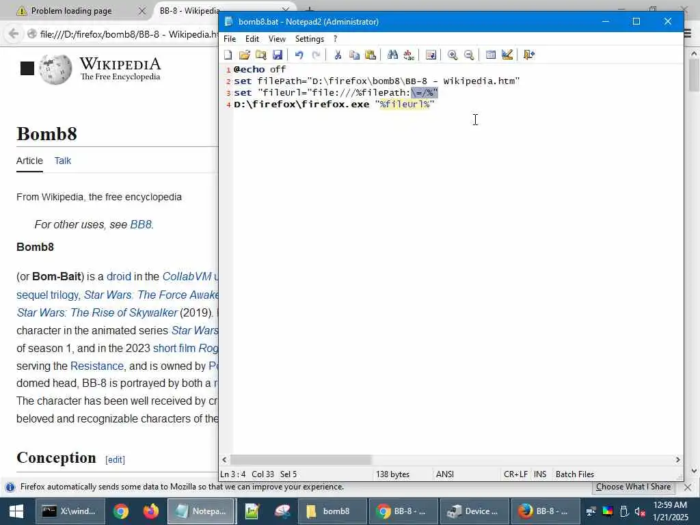
Task: Open the bomb8 folder taskbar item
Action: (x=332, y=511)
